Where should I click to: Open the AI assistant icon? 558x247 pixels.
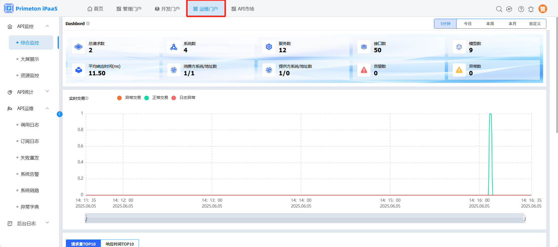pos(509,9)
